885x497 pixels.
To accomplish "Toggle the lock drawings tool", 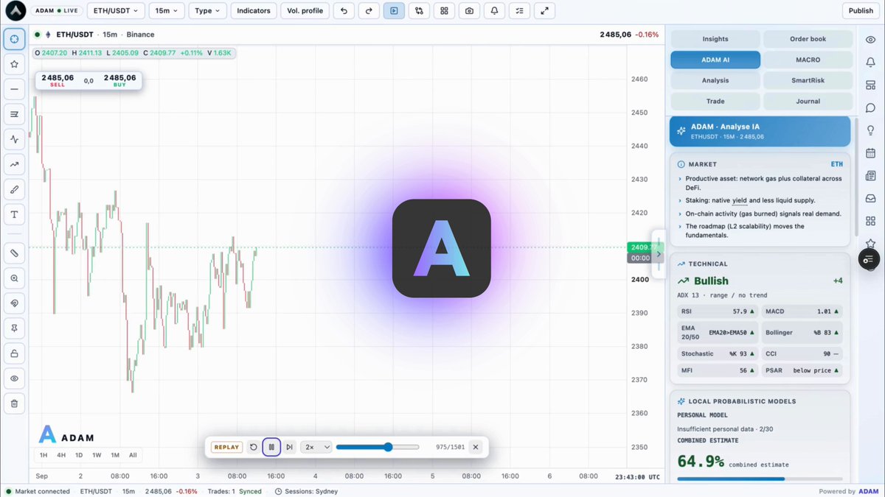I will (x=14, y=353).
